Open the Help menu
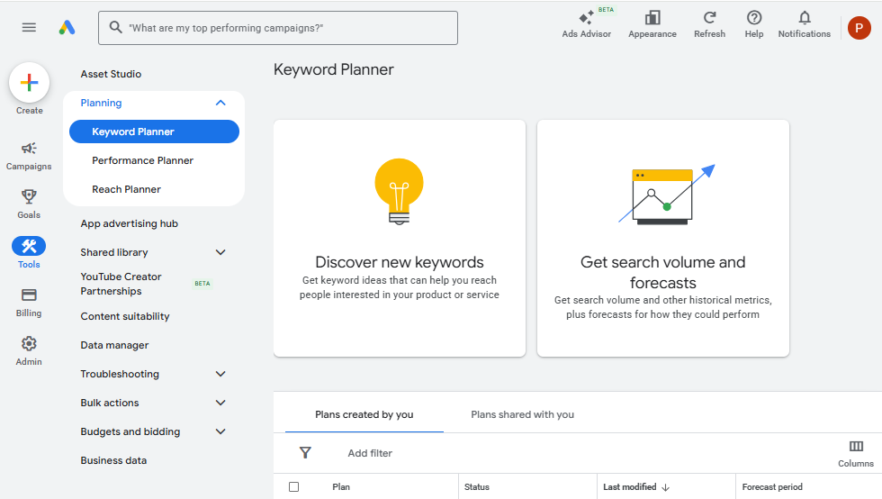 (754, 24)
